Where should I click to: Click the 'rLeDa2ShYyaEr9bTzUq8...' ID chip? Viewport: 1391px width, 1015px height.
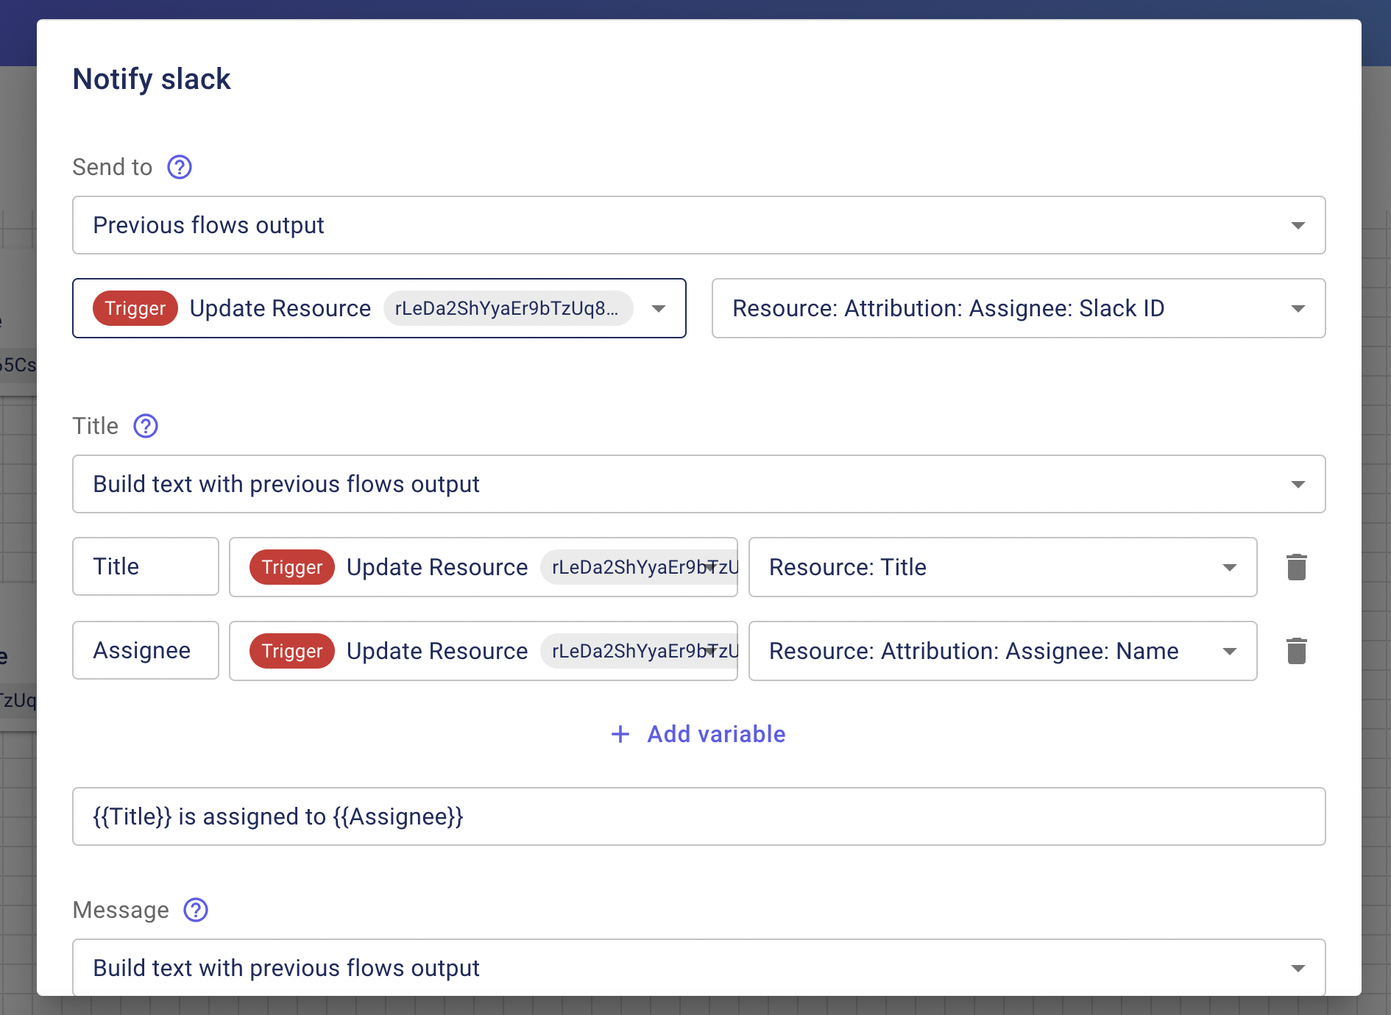508,308
